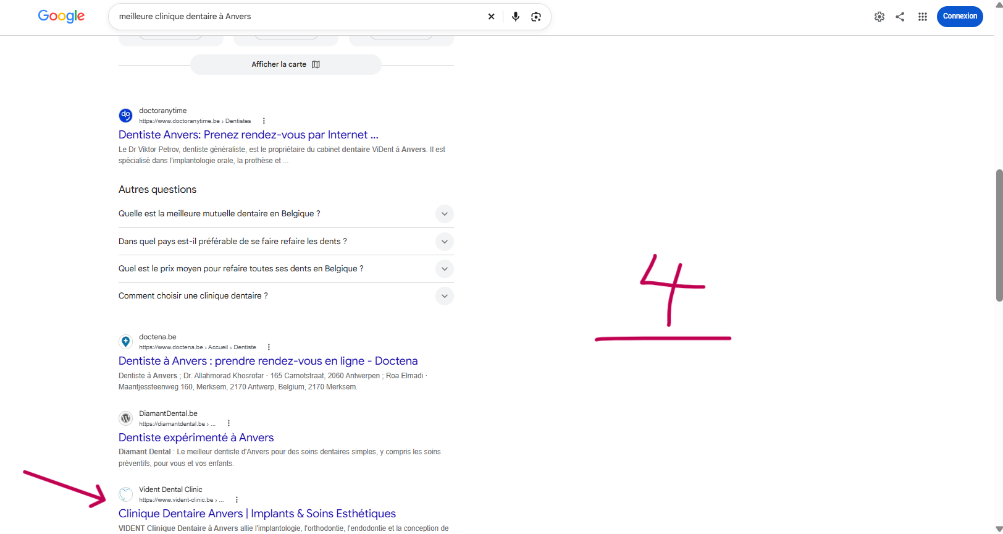Image resolution: width=1003 pixels, height=534 pixels.
Task: Click the Vident Dental Clinic favicon
Action: pos(125,494)
